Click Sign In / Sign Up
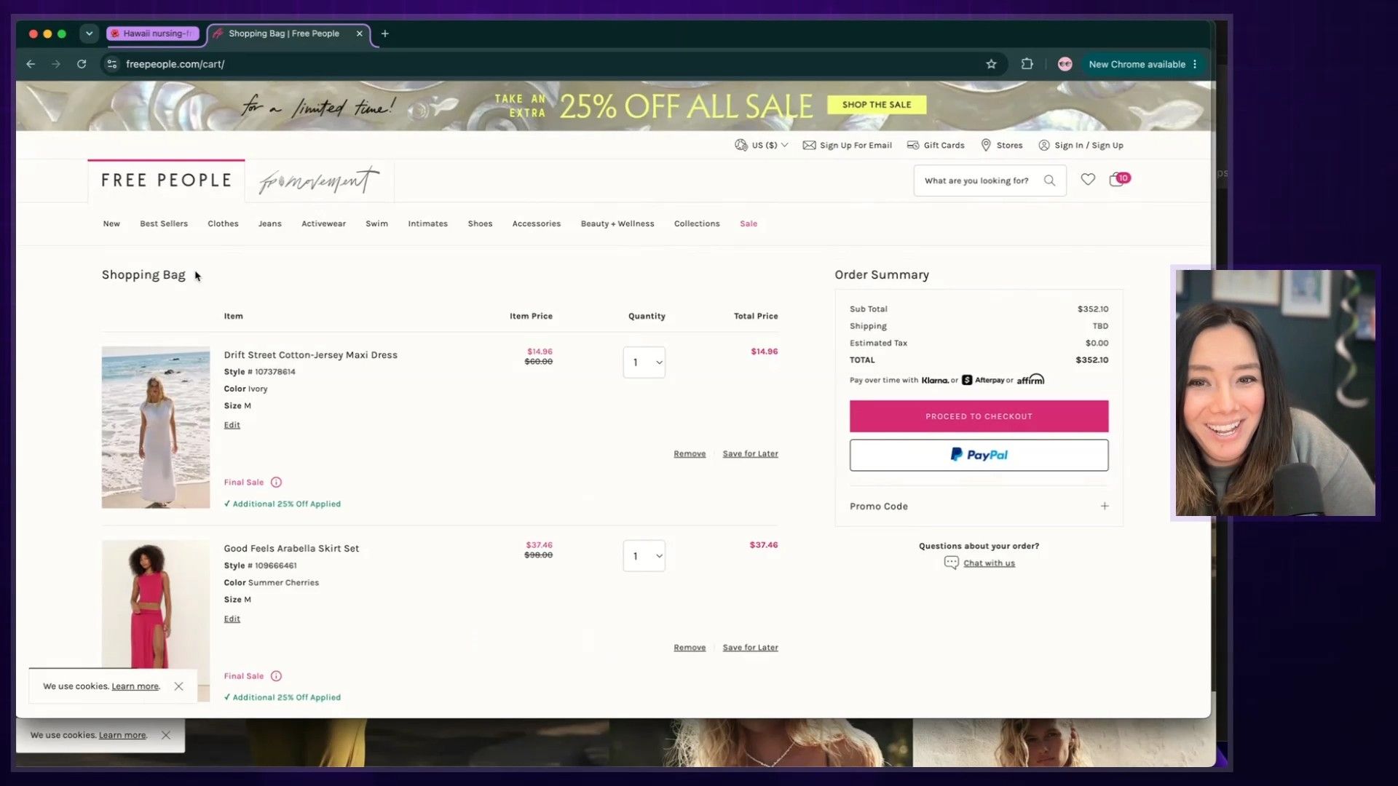This screenshot has width=1398, height=786. click(1081, 146)
